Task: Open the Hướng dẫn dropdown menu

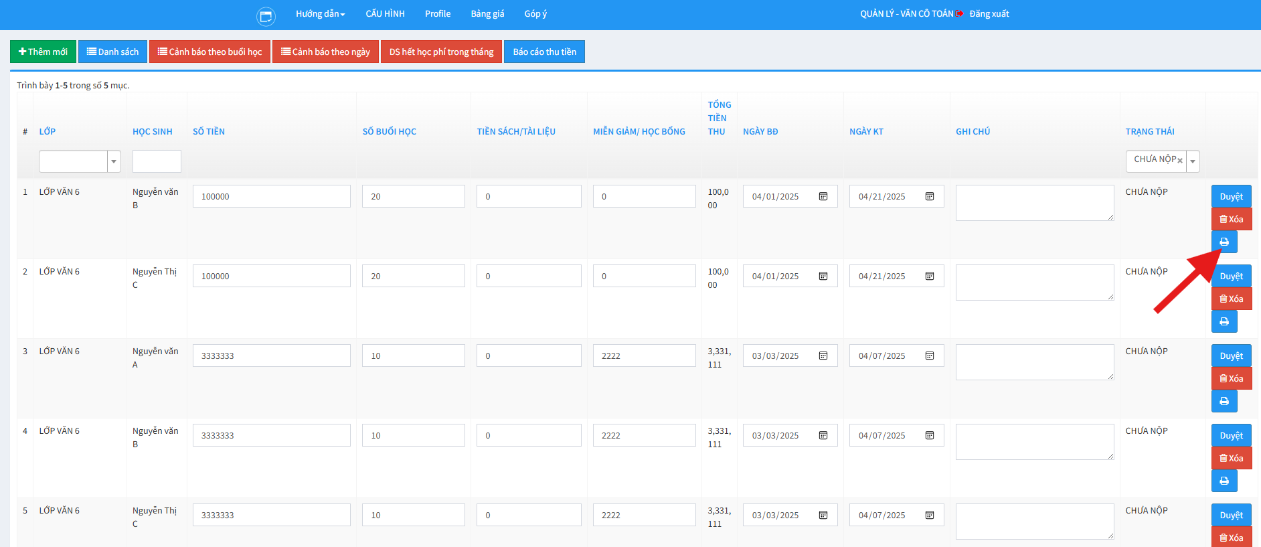Action: coord(320,14)
